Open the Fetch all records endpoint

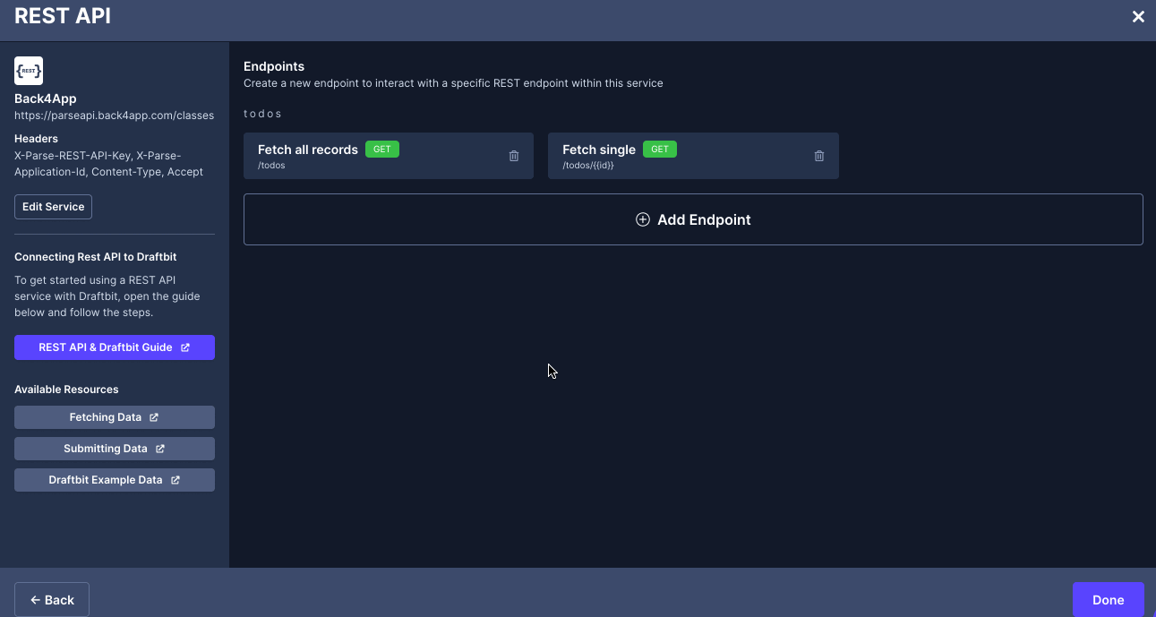coord(389,156)
